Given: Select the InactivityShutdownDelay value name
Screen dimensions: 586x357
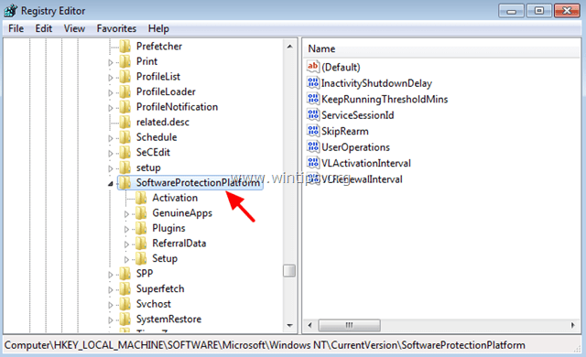Looking at the screenshot, I should pyautogui.click(x=376, y=83).
